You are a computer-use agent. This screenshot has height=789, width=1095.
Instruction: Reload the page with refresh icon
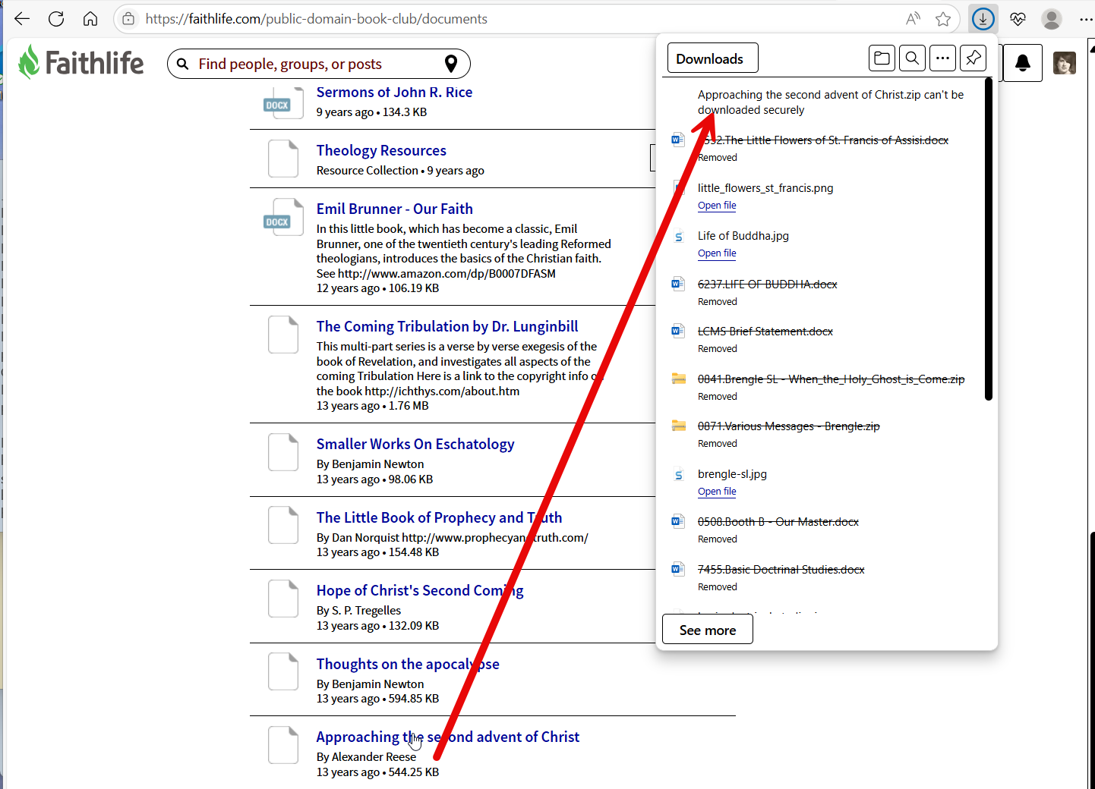click(x=56, y=19)
